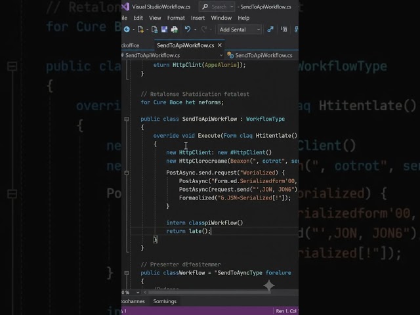Open the redo history dropdown arrow
This screenshot has height=315, width=420.
click(211, 30)
